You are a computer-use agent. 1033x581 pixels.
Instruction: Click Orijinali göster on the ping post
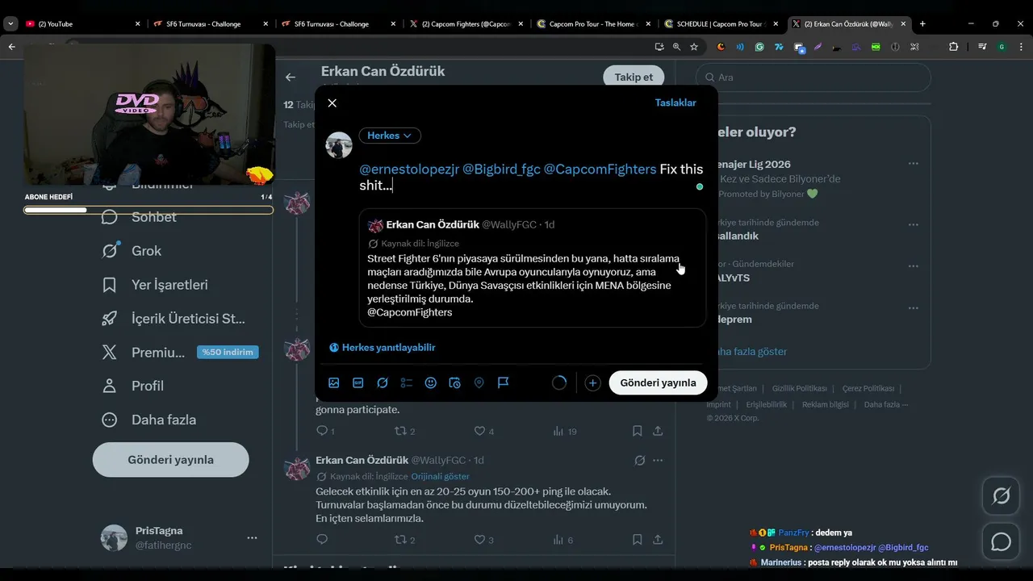(x=441, y=476)
